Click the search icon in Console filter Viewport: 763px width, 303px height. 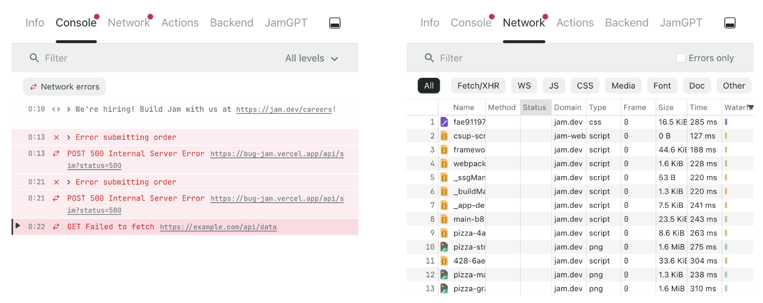pyautogui.click(x=35, y=58)
